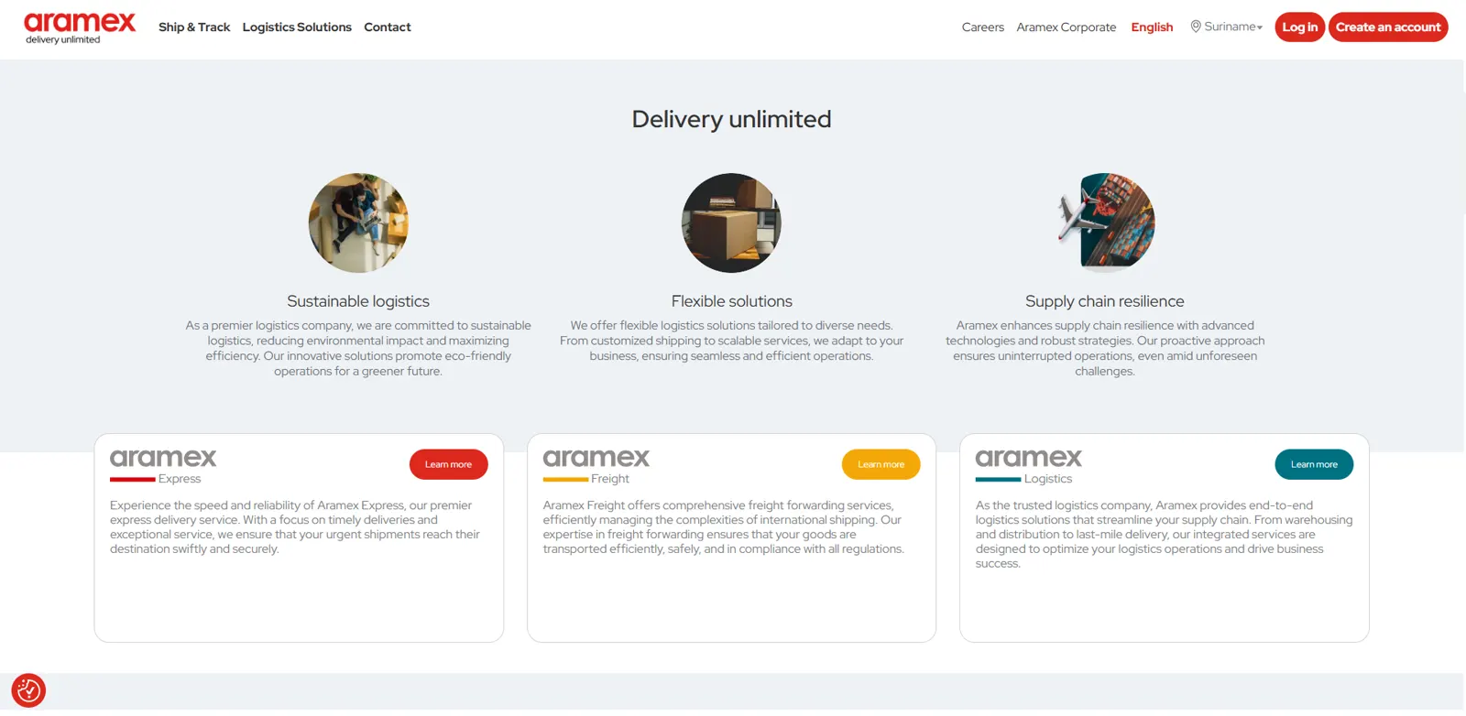Select English language option
The image size is (1466, 716).
[x=1152, y=27]
